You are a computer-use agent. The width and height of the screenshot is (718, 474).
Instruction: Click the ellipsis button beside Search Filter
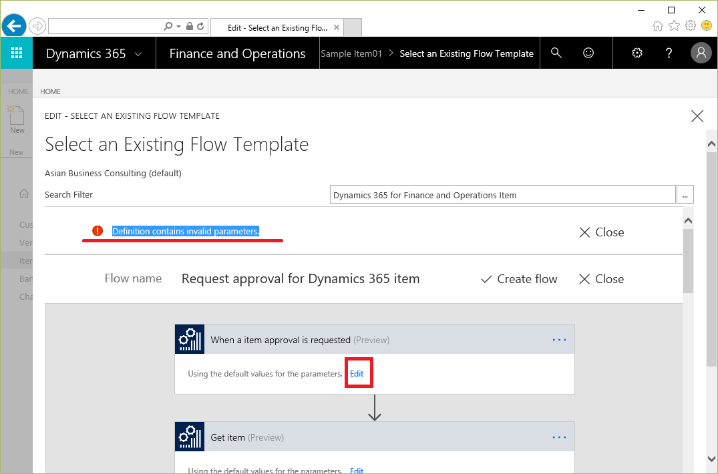tap(685, 194)
